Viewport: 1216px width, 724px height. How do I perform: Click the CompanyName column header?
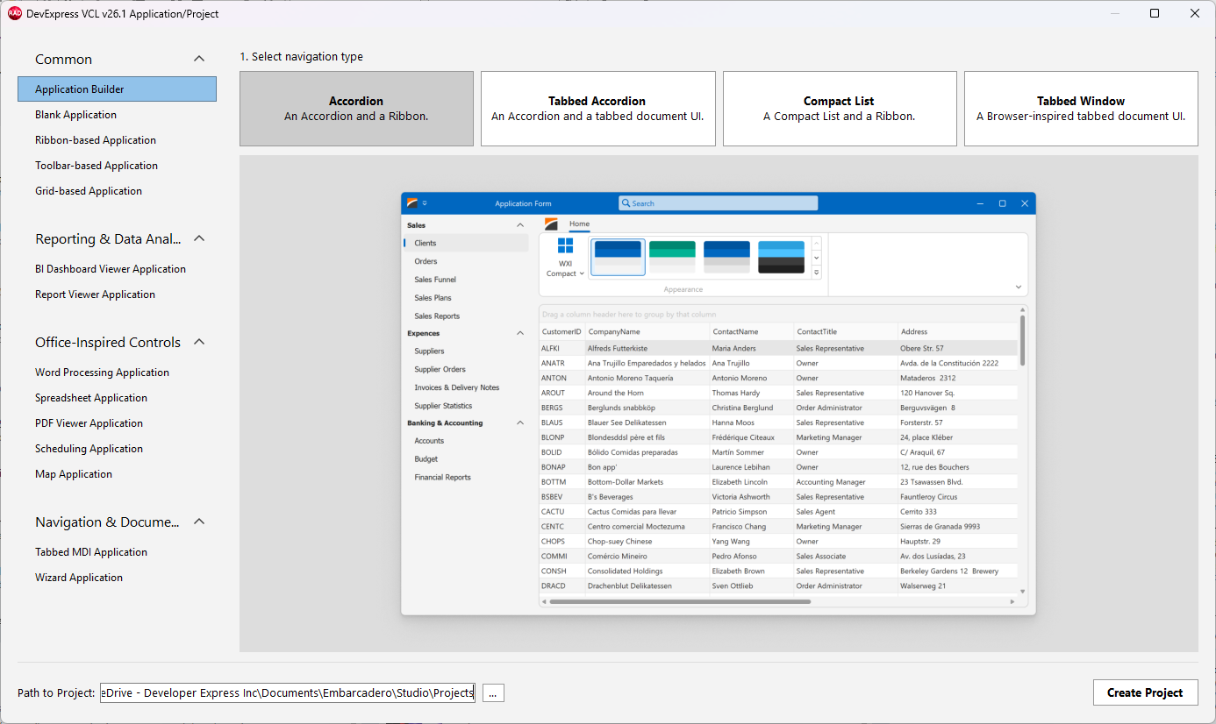647,331
